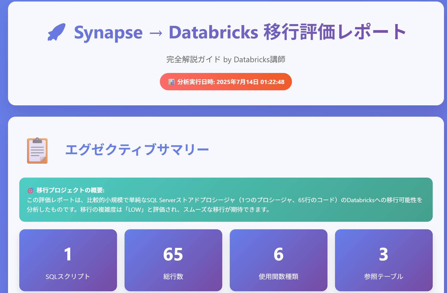
Task: Click the number 65 in the stats row
Action: (173, 254)
